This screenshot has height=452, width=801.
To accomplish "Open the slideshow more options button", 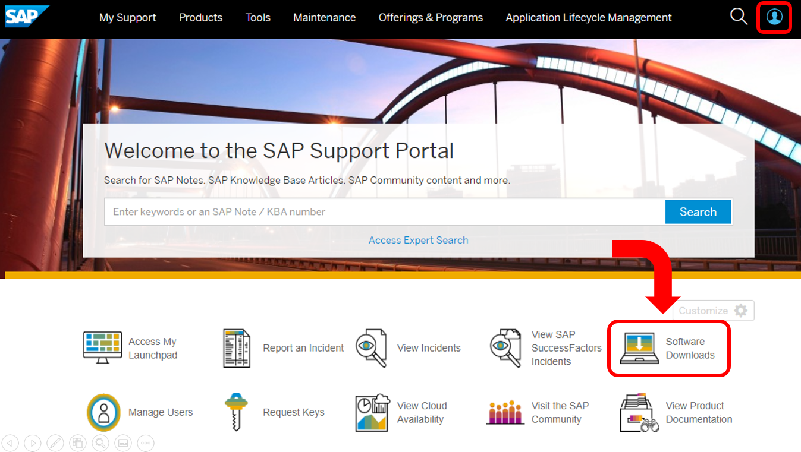I will point(146,442).
